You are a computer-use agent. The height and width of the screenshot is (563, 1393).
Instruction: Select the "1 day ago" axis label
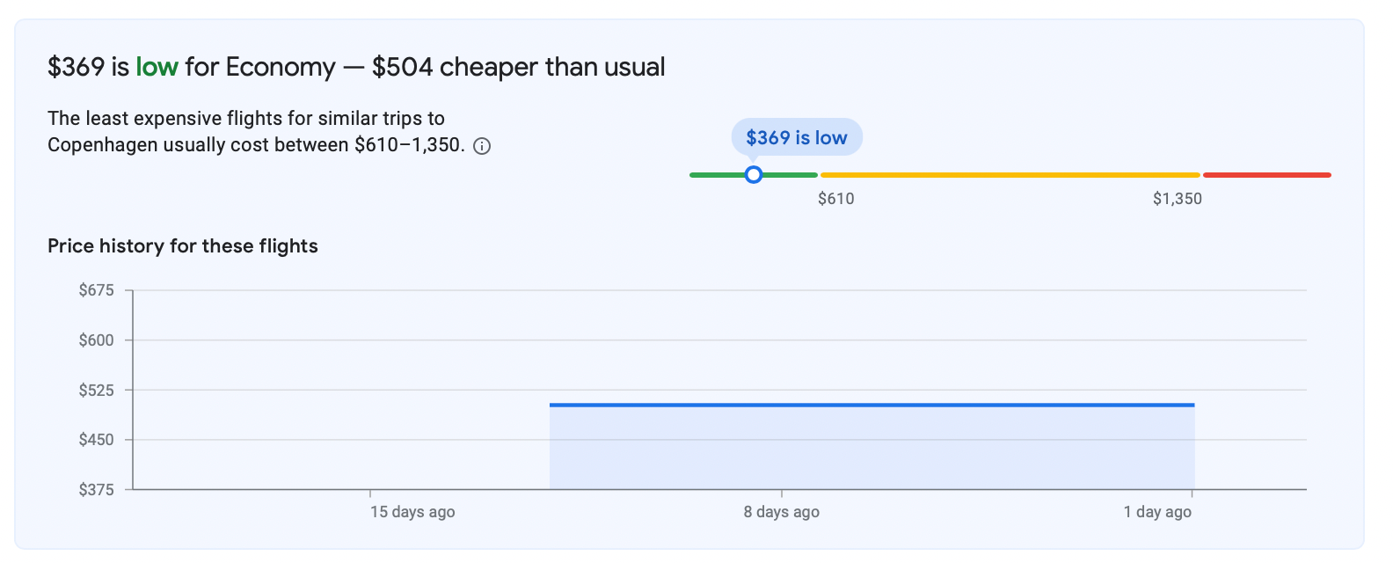click(1157, 512)
